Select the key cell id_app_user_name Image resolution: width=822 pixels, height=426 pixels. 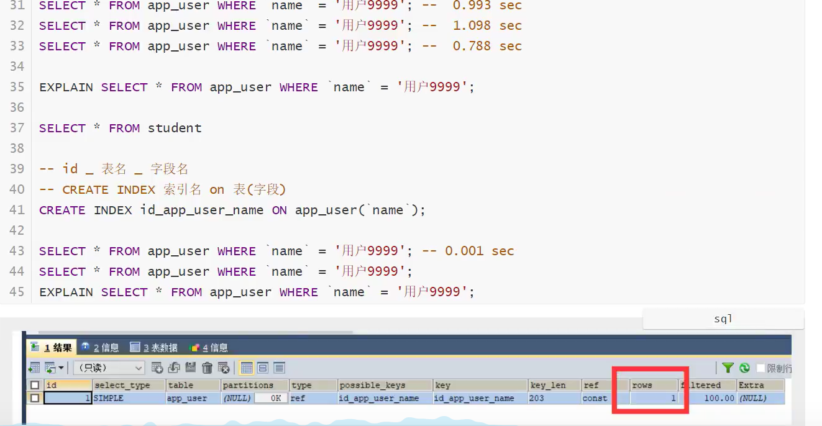pyautogui.click(x=480, y=398)
